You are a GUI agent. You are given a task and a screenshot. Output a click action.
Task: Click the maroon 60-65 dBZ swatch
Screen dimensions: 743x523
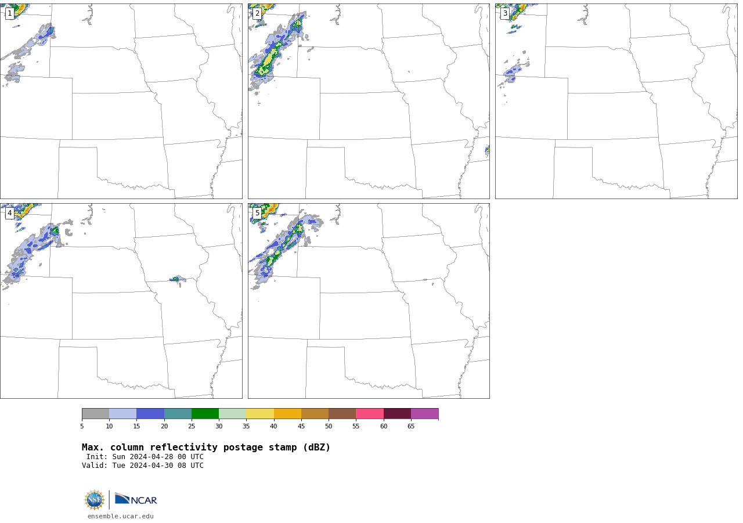(x=397, y=414)
